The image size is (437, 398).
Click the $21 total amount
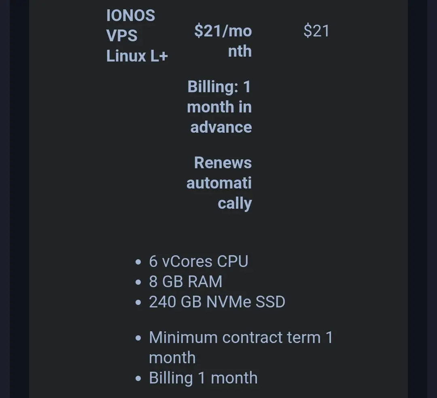[316, 31]
